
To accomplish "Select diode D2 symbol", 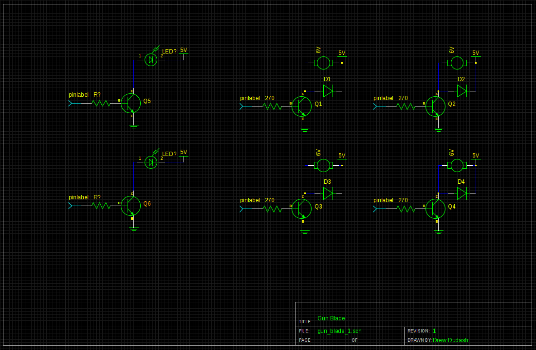I will [x=462, y=91].
